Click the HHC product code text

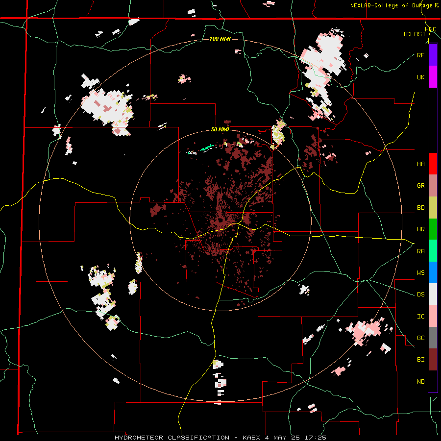(x=431, y=29)
